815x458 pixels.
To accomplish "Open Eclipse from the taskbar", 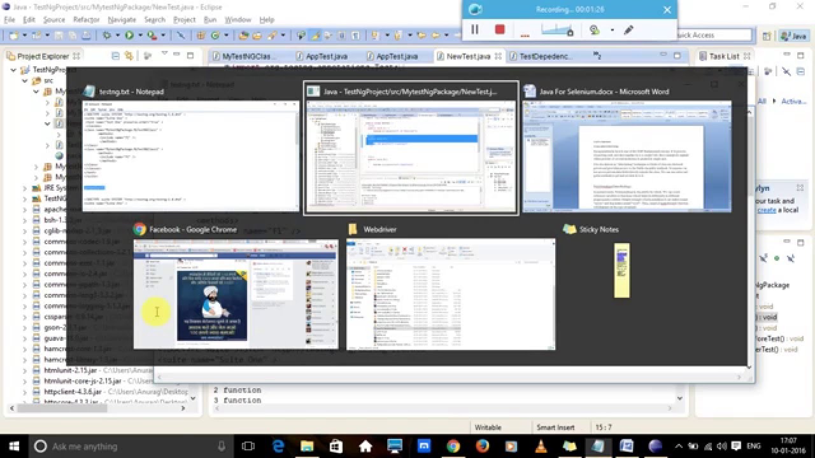I will [x=656, y=446].
